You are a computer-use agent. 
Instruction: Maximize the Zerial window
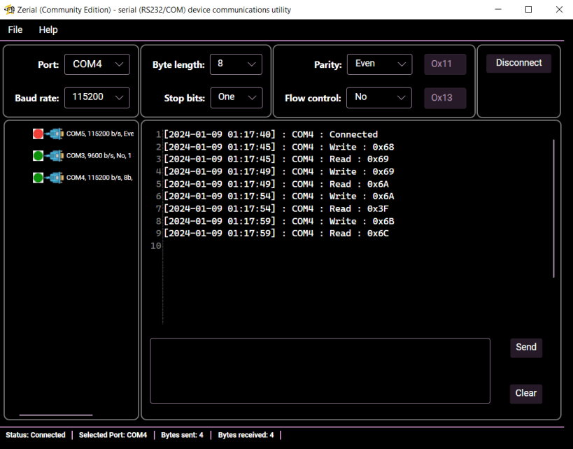tap(528, 10)
